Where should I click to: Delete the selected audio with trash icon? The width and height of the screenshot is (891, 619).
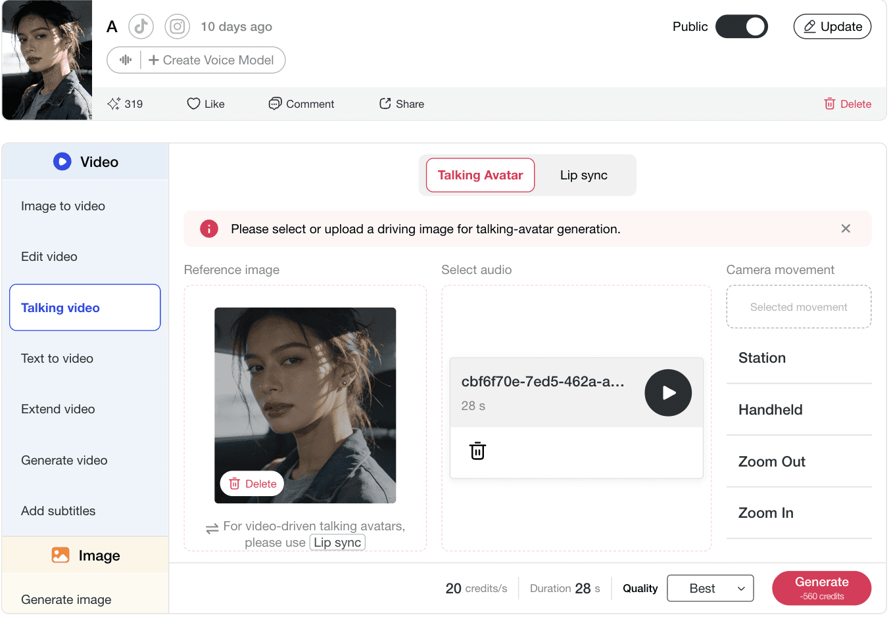click(x=477, y=451)
